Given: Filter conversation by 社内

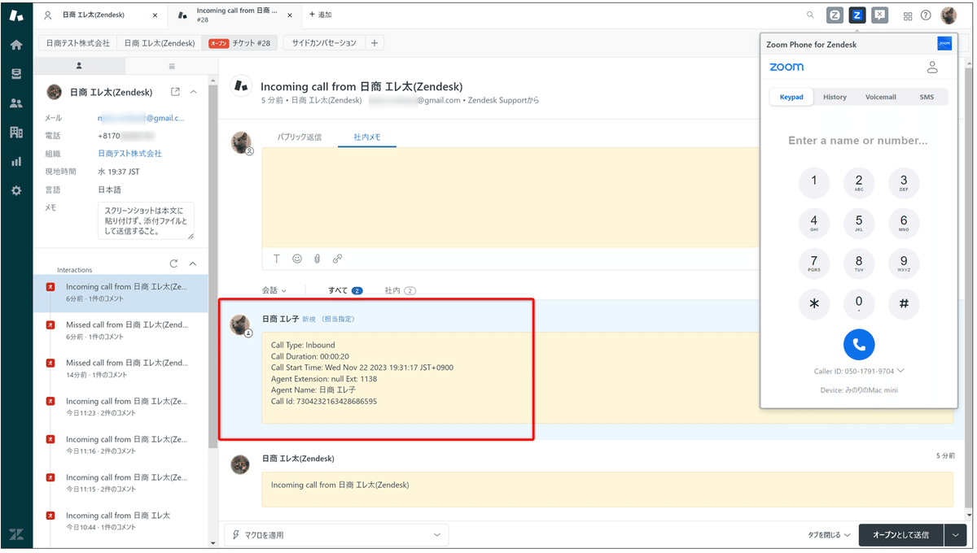Looking at the screenshot, I should [x=400, y=290].
